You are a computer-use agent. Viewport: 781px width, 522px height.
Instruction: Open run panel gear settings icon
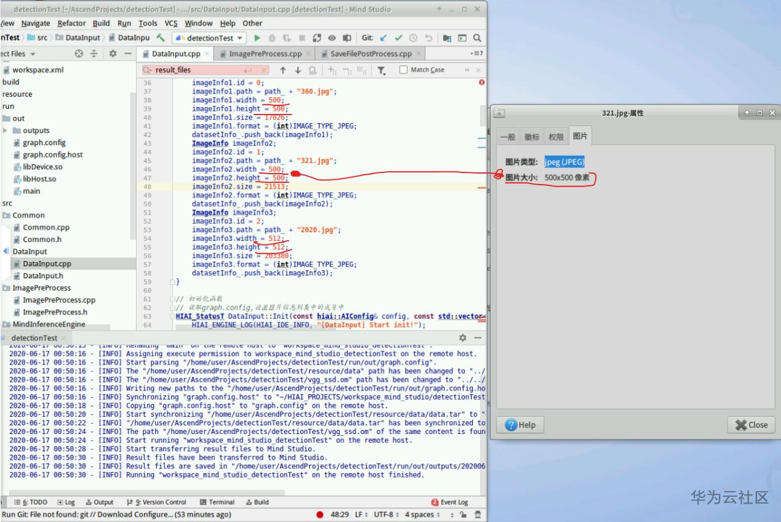click(x=463, y=338)
